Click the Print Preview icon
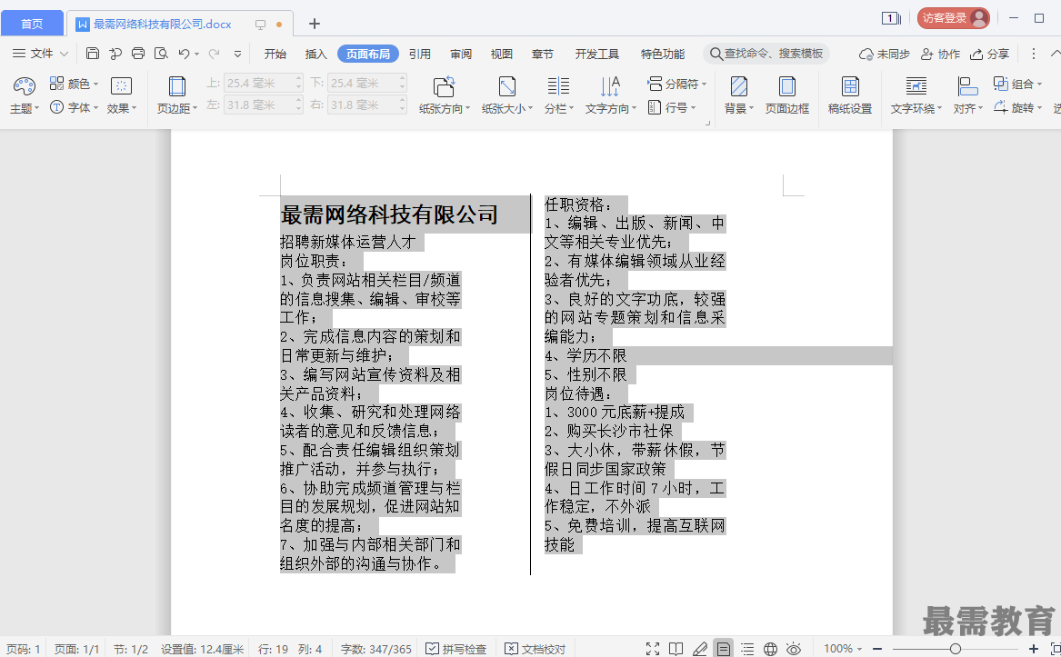 (161, 54)
